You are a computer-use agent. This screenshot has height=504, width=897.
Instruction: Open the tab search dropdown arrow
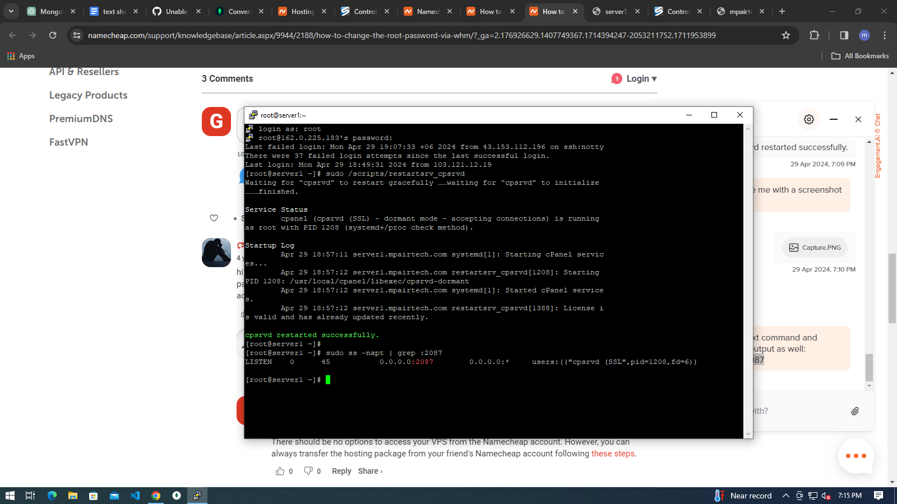[11, 11]
